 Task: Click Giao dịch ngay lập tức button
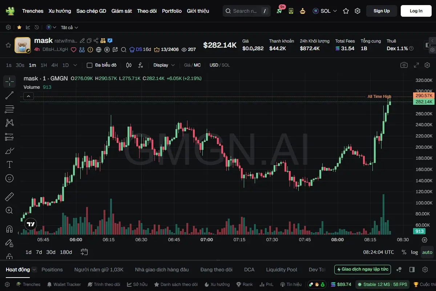coord(363,270)
